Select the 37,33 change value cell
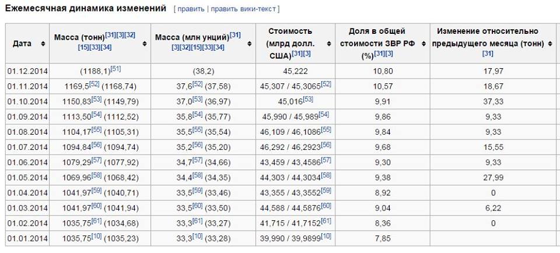 pyautogui.click(x=494, y=101)
